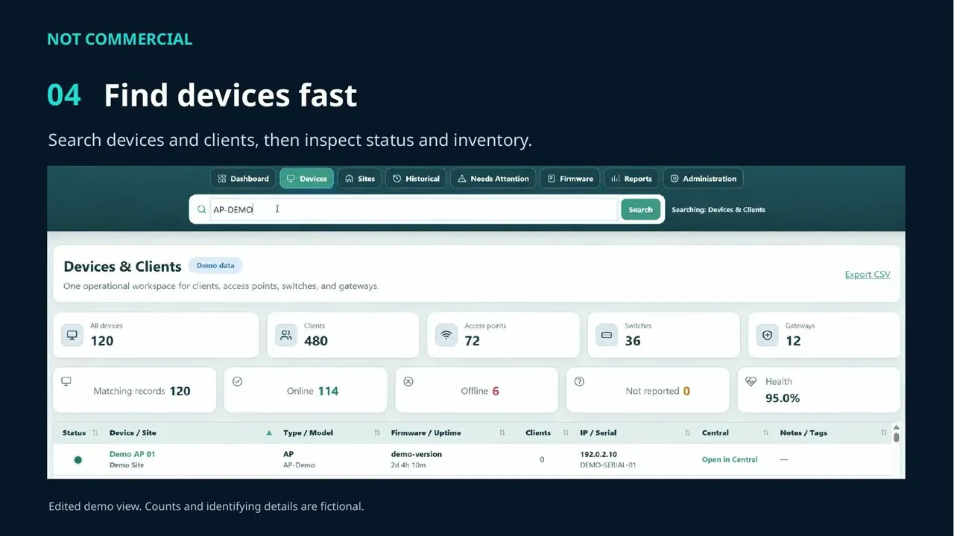Sort by Central column using its arrows
This screenshot has height=536, width=954.
click(765, 433)
